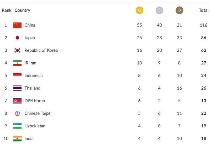210x146 pixels.
Task: Open the China country link
Action: tap(30, 25)
